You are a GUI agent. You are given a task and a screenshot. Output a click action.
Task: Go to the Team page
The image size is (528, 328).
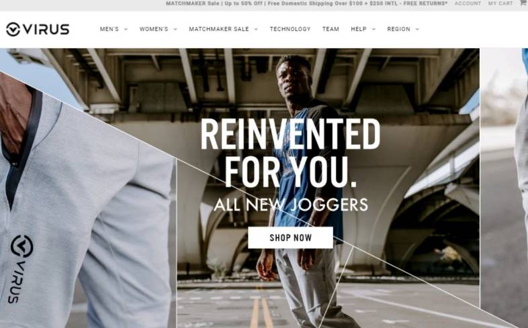pos(331,30)
